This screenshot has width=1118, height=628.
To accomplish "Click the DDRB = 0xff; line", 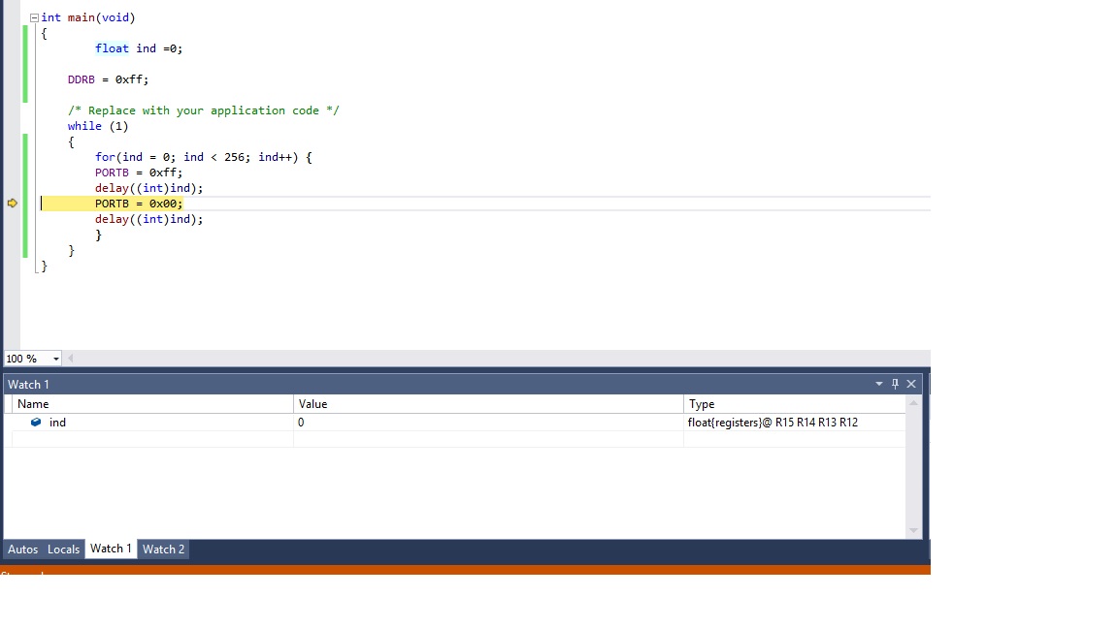I will 109,79.
